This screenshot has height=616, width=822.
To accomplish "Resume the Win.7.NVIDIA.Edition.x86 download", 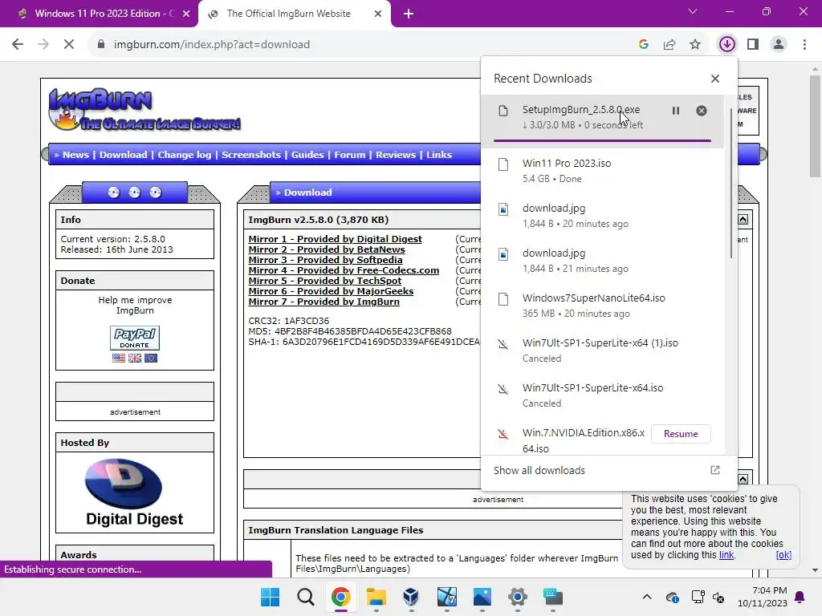I will [x=681, y=434].
